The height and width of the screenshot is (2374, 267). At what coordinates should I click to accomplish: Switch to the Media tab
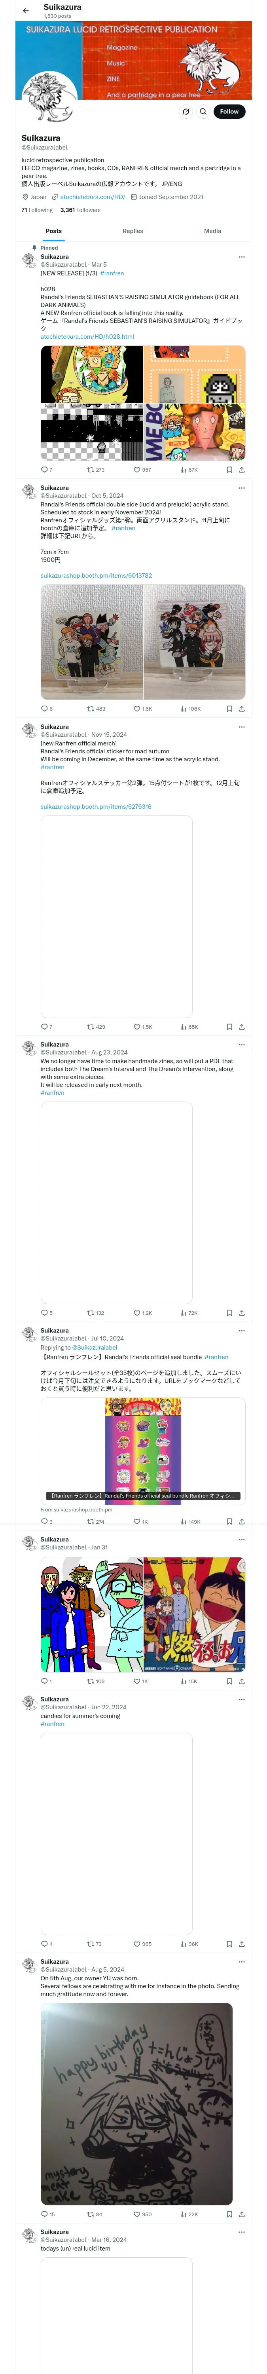(213, 231)
